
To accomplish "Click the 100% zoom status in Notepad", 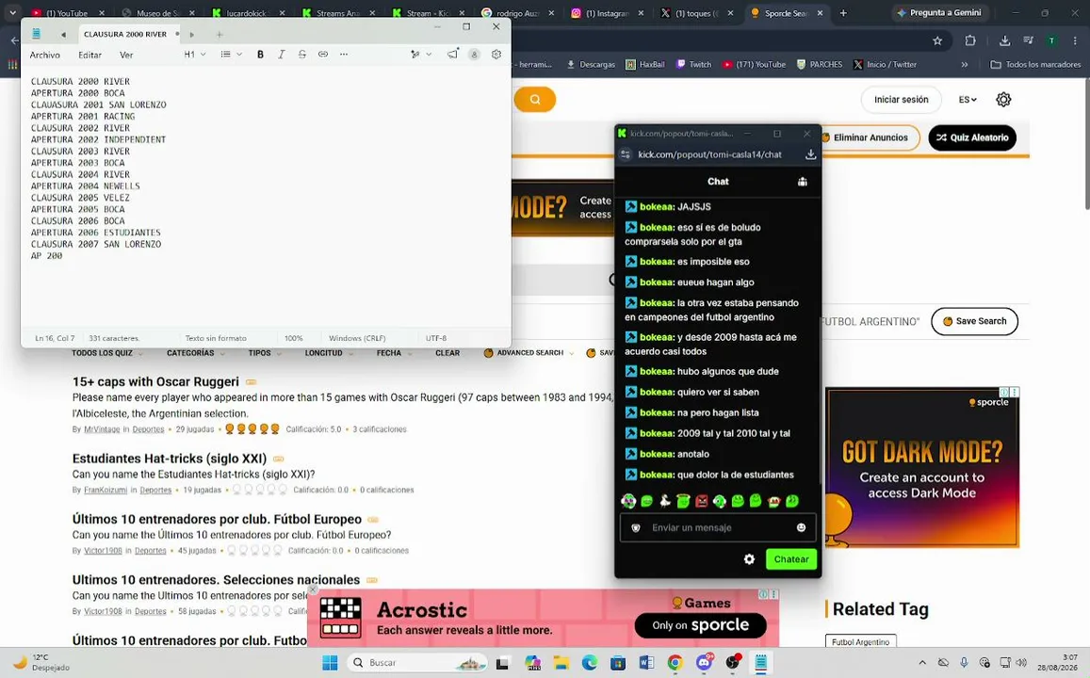I will click(x=293, y=338).
